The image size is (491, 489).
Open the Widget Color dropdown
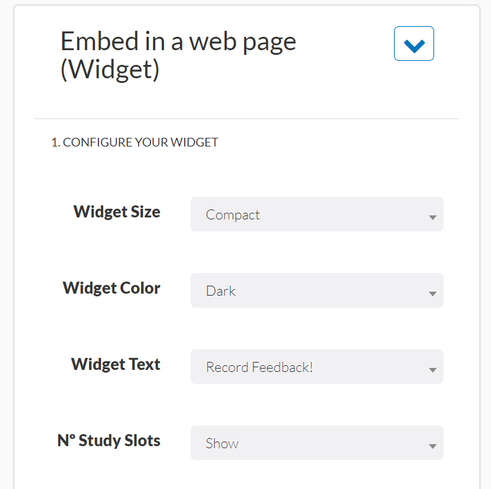(x=316, y=290)
